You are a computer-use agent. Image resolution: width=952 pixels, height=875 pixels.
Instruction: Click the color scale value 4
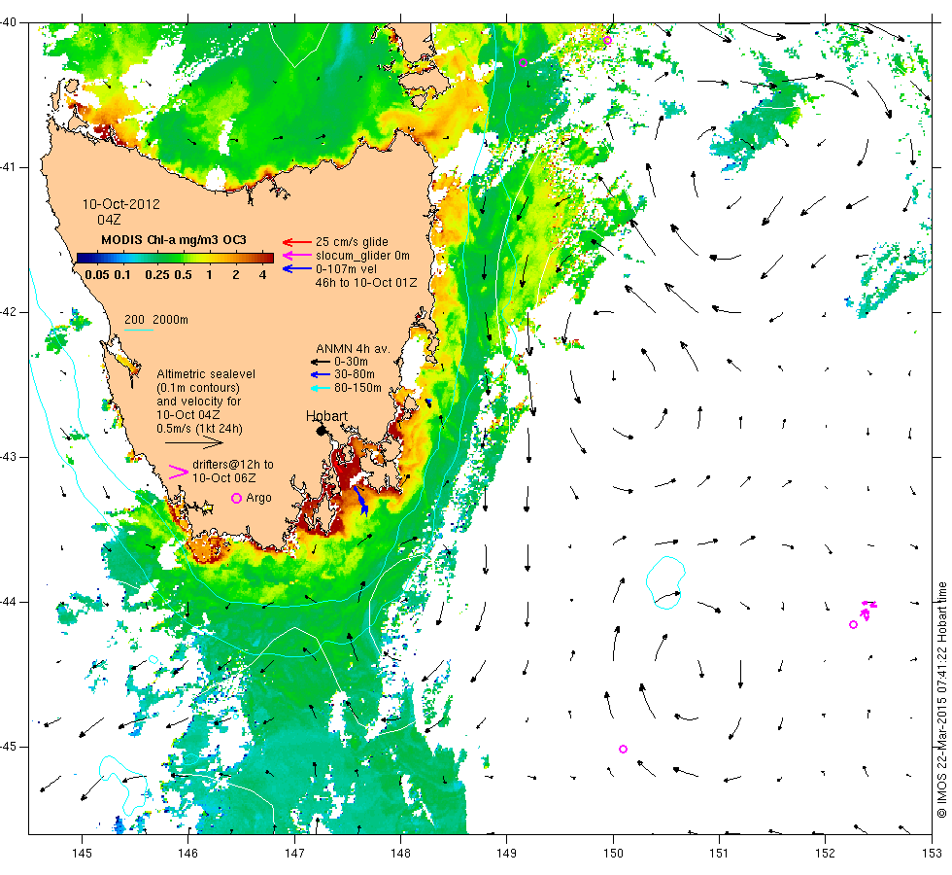(x=263, y=274)
